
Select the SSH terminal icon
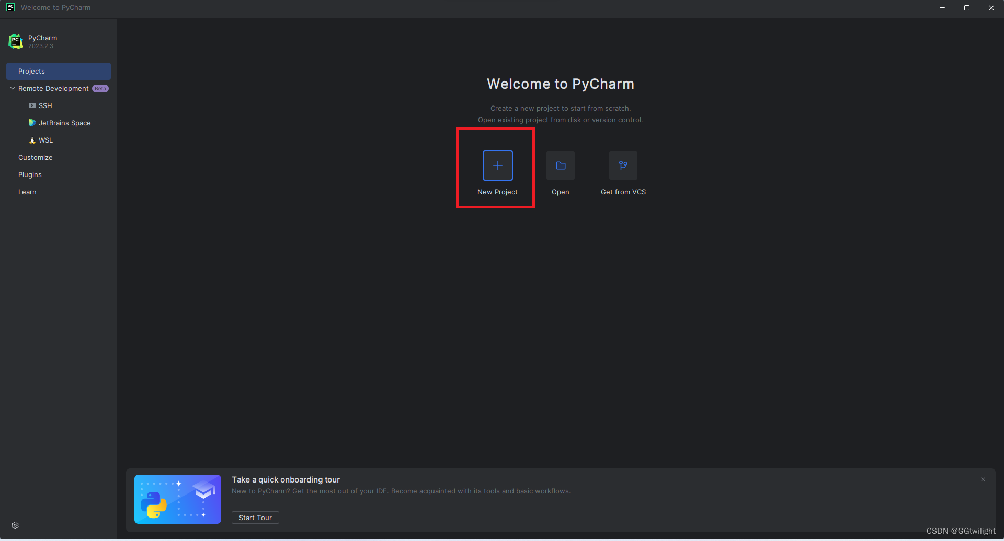click(32, 105)
